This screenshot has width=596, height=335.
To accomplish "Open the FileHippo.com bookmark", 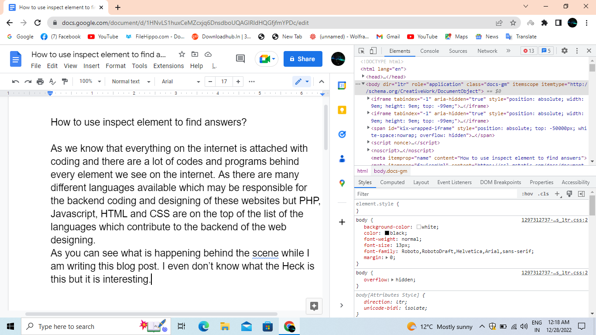I will click(x=155, y=37).
